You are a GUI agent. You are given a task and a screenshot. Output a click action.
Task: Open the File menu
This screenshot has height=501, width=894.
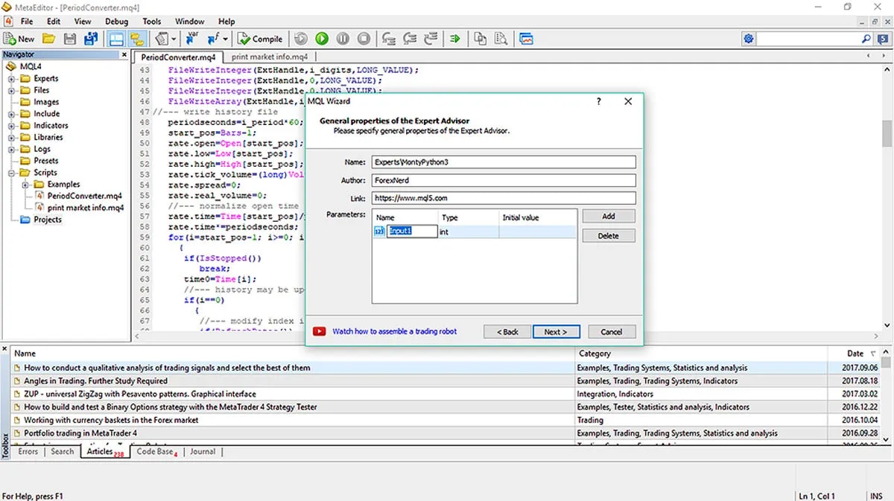point(27,22)
